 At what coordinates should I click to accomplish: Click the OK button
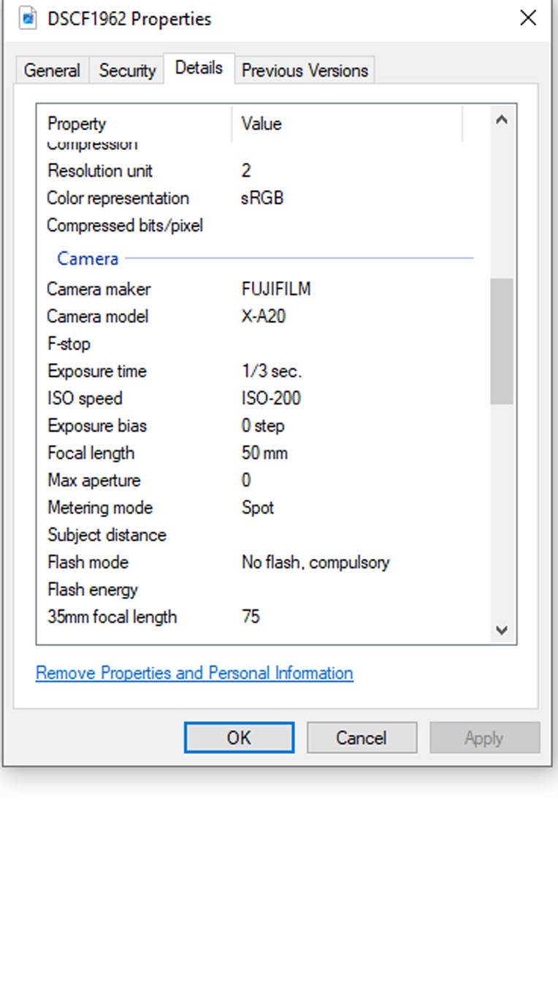(x=239, y=738)
